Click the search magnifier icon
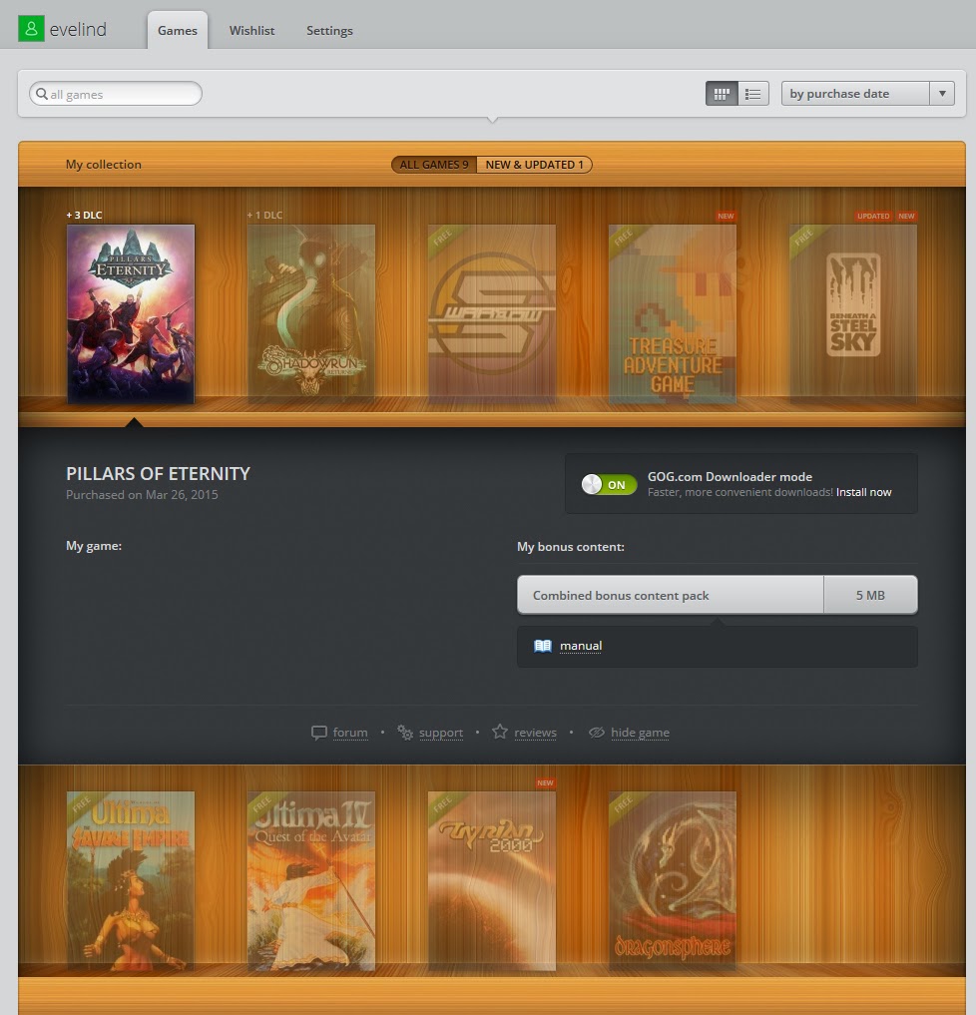Image resolution: width=976 pixels, height=1015 pixels. 42,94
